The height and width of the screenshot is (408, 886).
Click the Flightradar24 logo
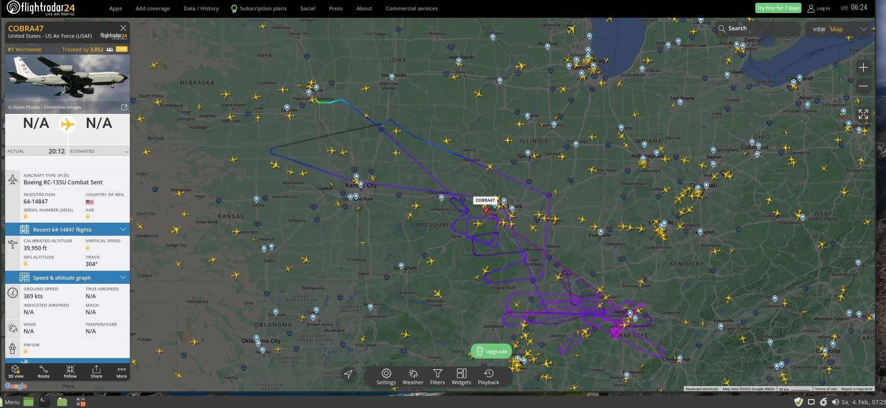click(x=41, y=8)
